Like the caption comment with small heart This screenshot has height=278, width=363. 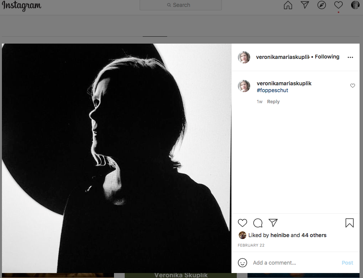tap(352, 86)
